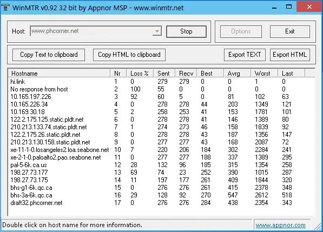Image resolution: width=323 pixels, height=232 pixels.
Task: Click last value 343 for draft32.phcorner.net
Action: [287, 203]
